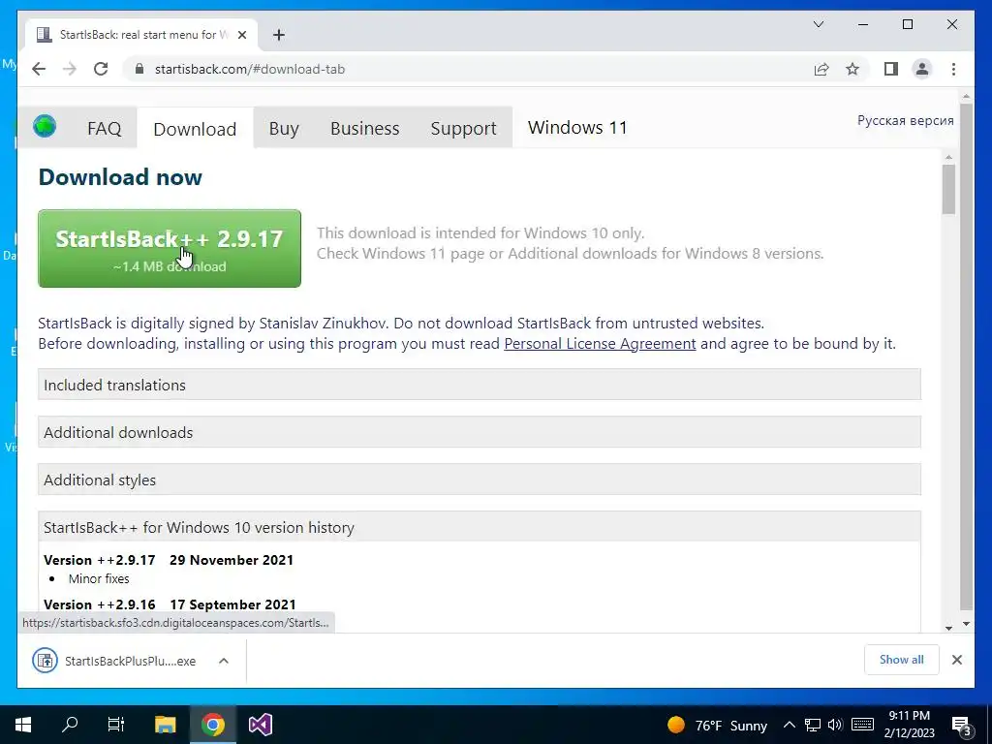Open the Windows 11 page tab
Screen dimensions: 992x744
pyautogui.click(x=577, y=128)
